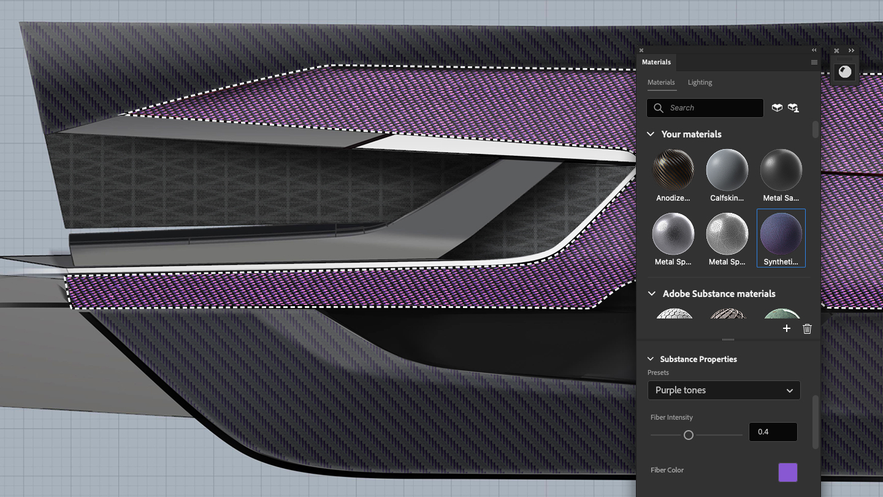Collapse the Adobe Substance materials section
The width and height of the screenshot is (883, 497).
651,294
